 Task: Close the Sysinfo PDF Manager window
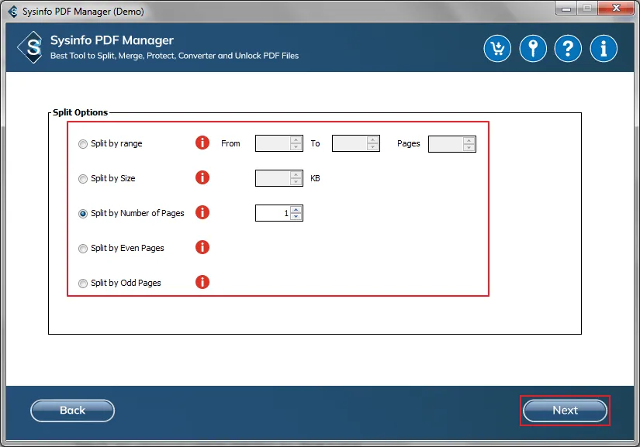pos(616,9)
